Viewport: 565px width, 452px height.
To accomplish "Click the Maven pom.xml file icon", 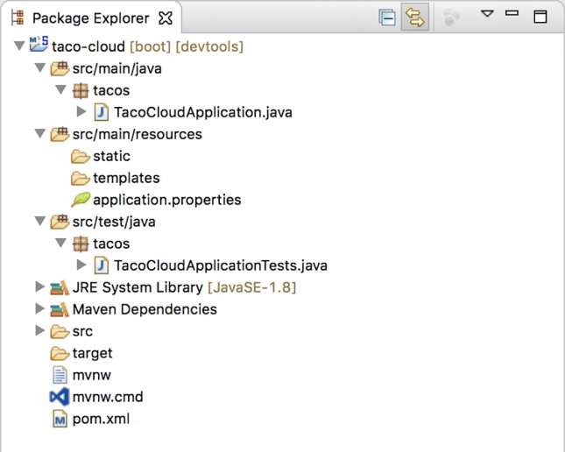I will 60,419.
